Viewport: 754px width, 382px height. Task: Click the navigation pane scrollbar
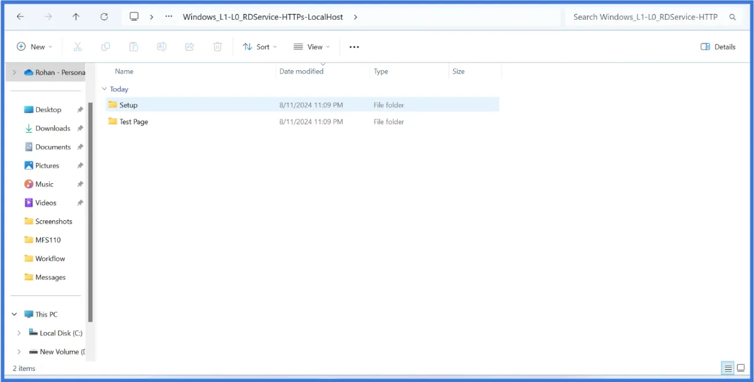(x=90, y=212)
